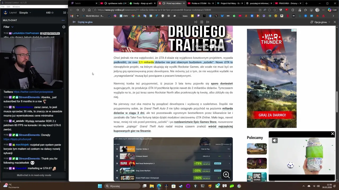Click the Wyszukaj taskbar search box
Image resolution: width=339 pixels, height=190 pixels.
[x=122, y=186]
